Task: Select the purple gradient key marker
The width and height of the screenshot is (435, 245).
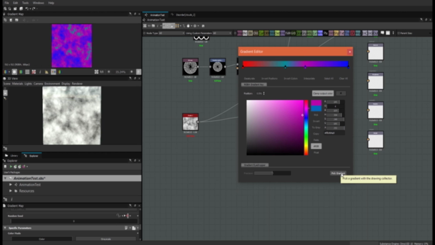Action: click(305, 67)
